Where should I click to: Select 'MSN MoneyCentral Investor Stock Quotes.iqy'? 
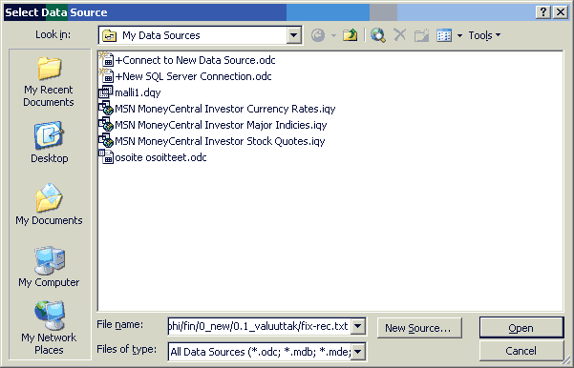pyautogui.click(x=220, y=141)
